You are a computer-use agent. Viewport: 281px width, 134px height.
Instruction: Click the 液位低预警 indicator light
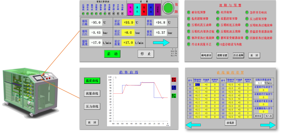189,12
